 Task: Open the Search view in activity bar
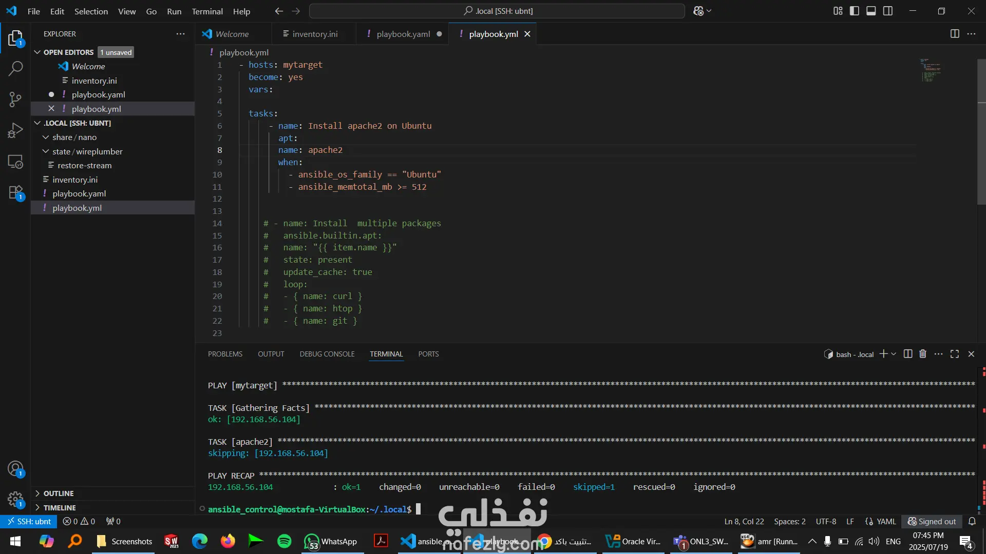point(15,68)
